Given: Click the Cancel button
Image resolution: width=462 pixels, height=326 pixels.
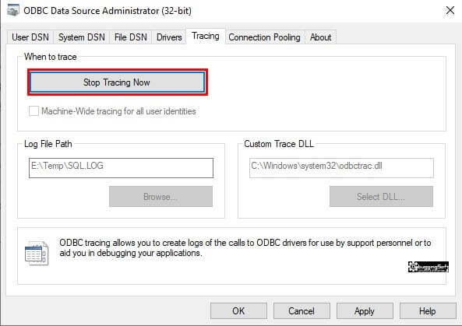Looking at the screenshot, I should pyautogui.click(x=302, y=311).
